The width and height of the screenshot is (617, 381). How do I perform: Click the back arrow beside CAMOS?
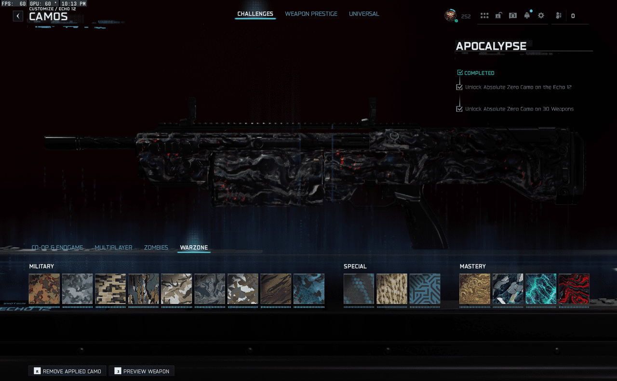point(18,16)
